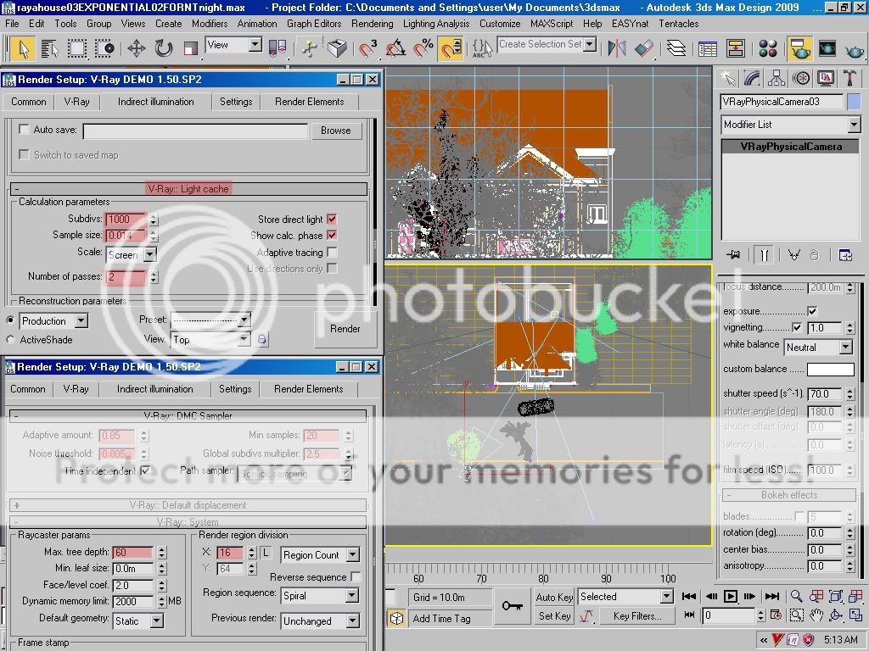Activate the Select and Scale tool

pos(190,48)
